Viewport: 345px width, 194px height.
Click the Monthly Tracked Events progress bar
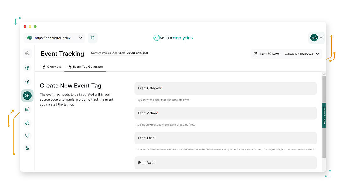click(x=119, y=56)
